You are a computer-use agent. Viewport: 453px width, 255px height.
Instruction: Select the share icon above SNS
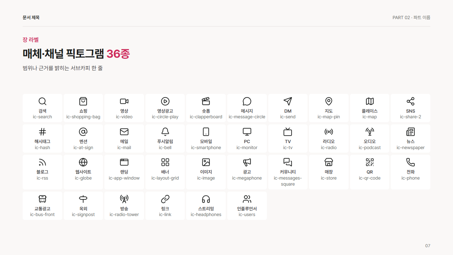point(411,101)
